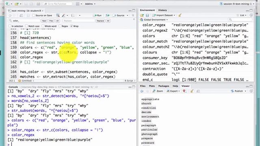Click the workspace panes grid icon
Screen dimensions: 260x146
pos(78,4)
